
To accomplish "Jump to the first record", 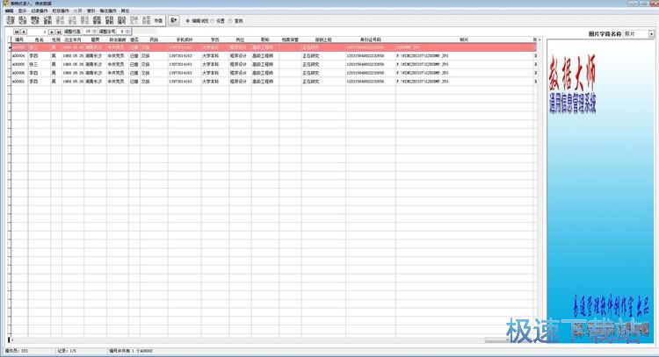I will (x=17, y=32).
